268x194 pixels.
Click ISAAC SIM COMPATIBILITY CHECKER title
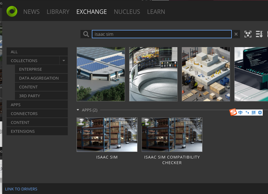click(172, 160)
